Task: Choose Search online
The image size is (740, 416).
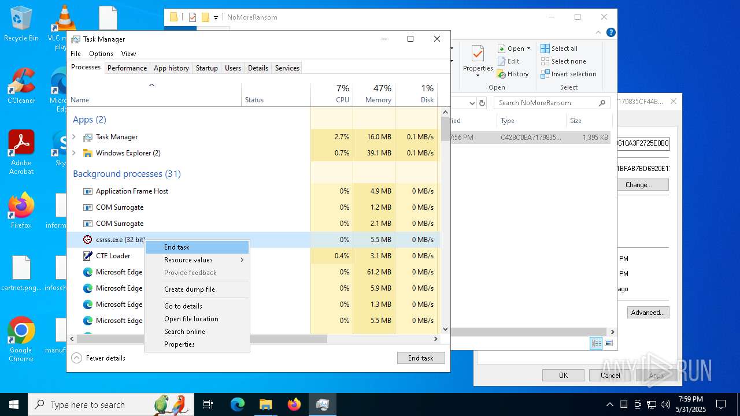Action: click(197, 332)
